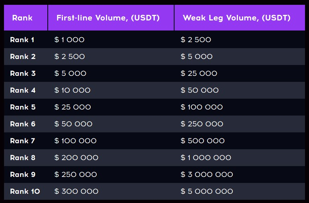Select the Rank 9 row label

[x=23, y=175]
